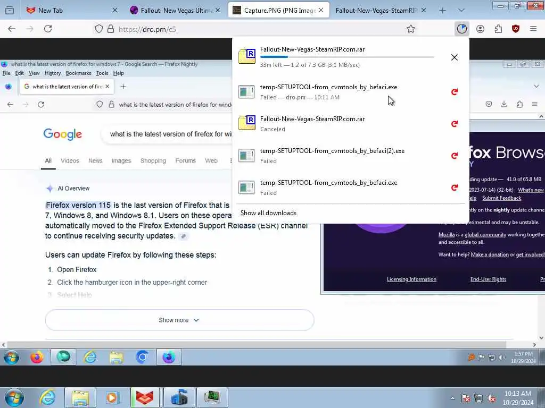Click the reload button in main toolbar

(48, 29)
